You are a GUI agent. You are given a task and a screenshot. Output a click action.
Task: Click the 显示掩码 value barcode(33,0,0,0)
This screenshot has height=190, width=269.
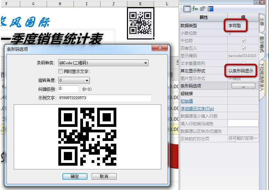[x=242, y=56]
